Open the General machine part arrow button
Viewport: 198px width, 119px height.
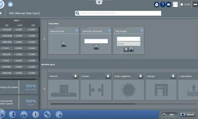[x=75, y=76]
